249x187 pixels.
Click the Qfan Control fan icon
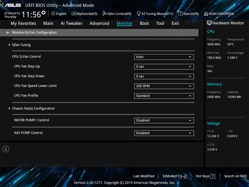click(x=104, y=14)
